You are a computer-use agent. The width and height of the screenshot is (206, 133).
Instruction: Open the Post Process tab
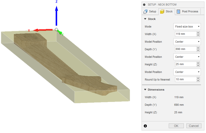[188, 11]
